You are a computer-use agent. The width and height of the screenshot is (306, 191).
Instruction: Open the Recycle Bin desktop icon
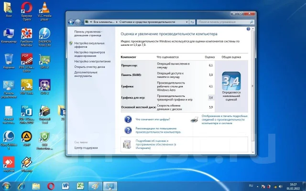pyautogui.click(x=9, y=62)
